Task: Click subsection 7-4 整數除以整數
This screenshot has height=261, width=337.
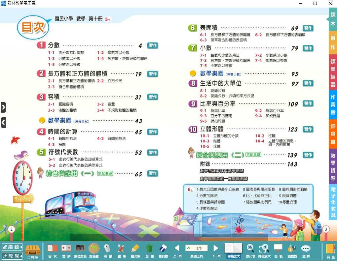Action: pyautogui.click(x=271, y=60)
